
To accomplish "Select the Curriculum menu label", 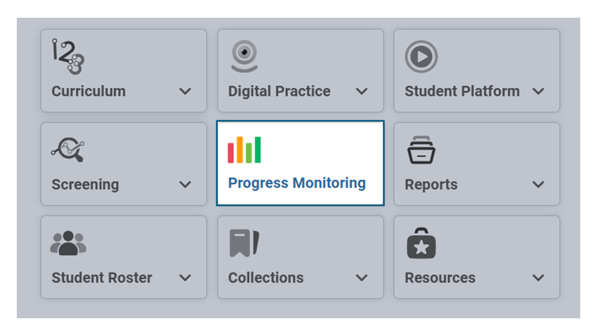I will tap(89, 91).
